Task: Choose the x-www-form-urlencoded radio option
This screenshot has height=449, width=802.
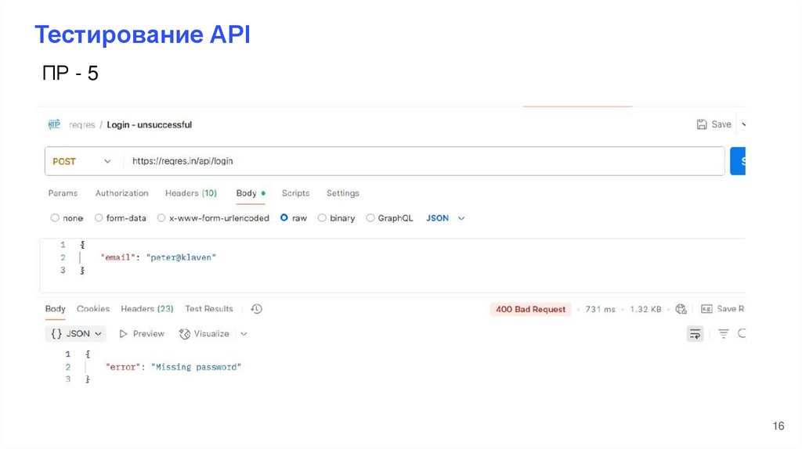Action: point(161,218)
